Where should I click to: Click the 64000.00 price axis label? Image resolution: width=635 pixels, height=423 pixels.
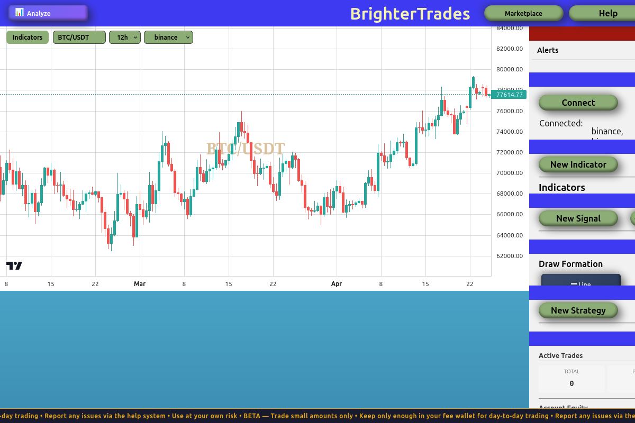click(x=510, y=235)
